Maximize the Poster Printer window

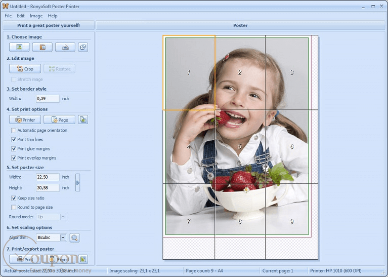(373, 6)
